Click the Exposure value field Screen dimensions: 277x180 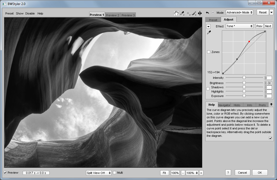tap(268, 96)
